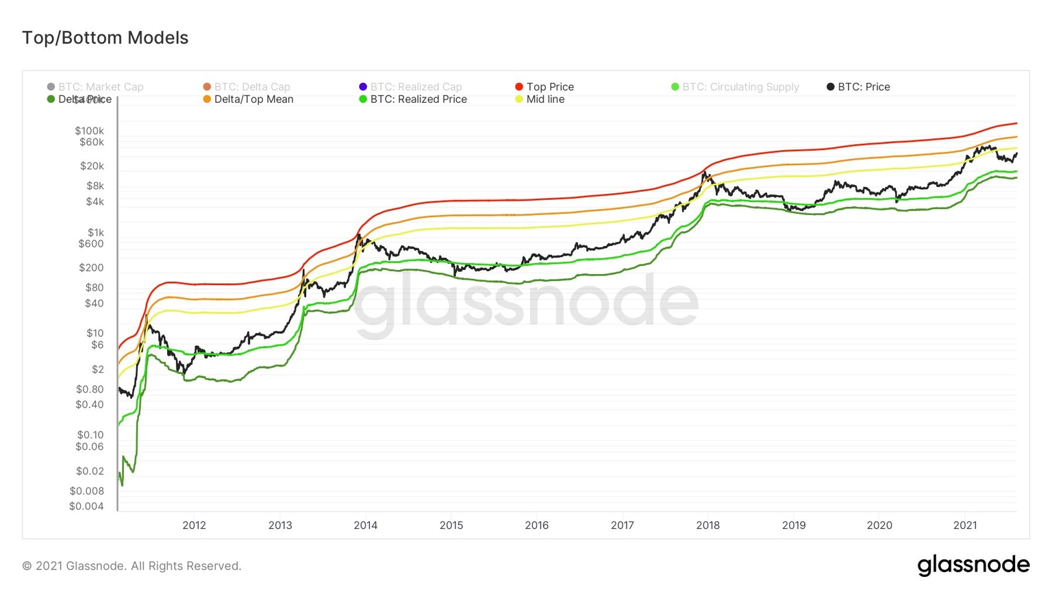Click the 2018 year marker on the timeline
1052x592 pixels.
[708, 526]
